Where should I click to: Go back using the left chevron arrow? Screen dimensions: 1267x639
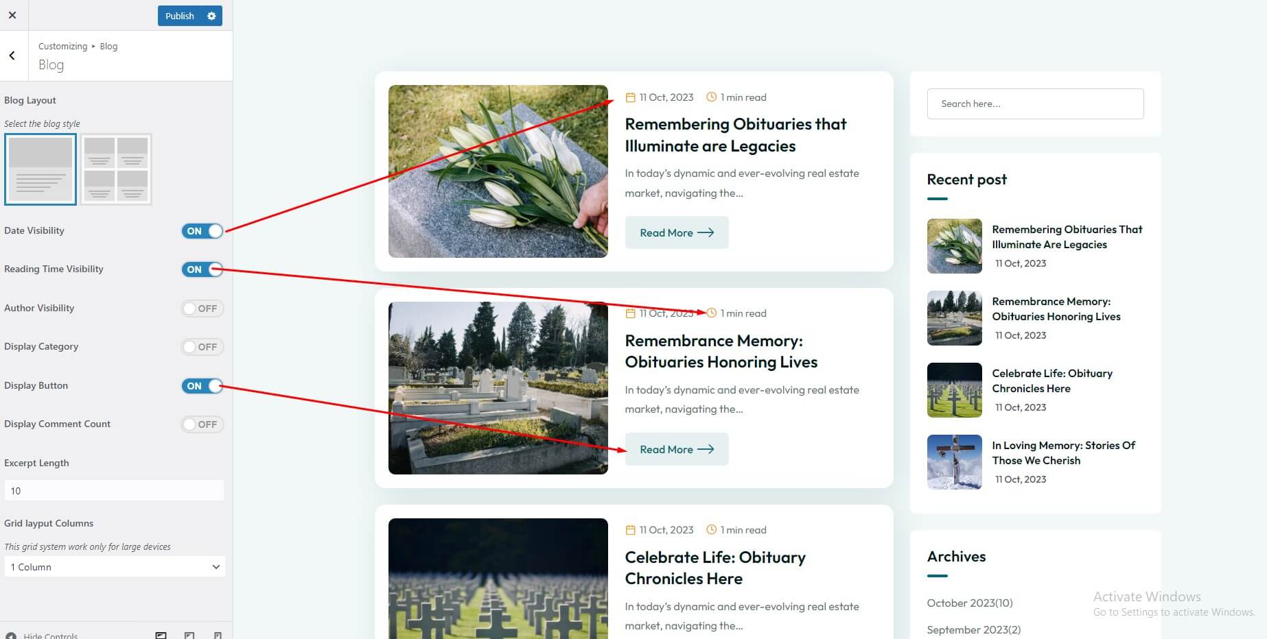[x=12, y=56]
